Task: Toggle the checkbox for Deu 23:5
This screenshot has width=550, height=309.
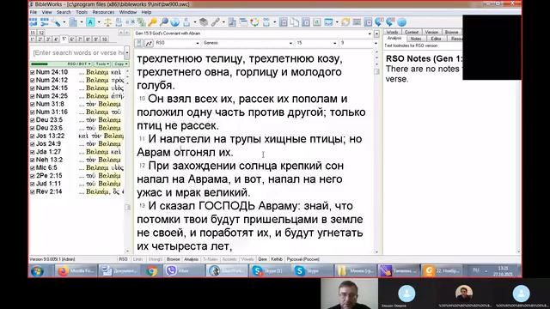Action: pyautogui.click(x=33, y=120)
